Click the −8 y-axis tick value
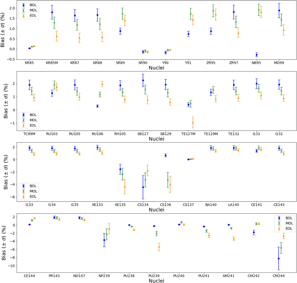Viewport: 297px width, 283px height. [x=13, y=258]
